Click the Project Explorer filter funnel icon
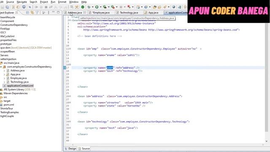Viewport: 270px width, 152px height. (x=37, y=13)
